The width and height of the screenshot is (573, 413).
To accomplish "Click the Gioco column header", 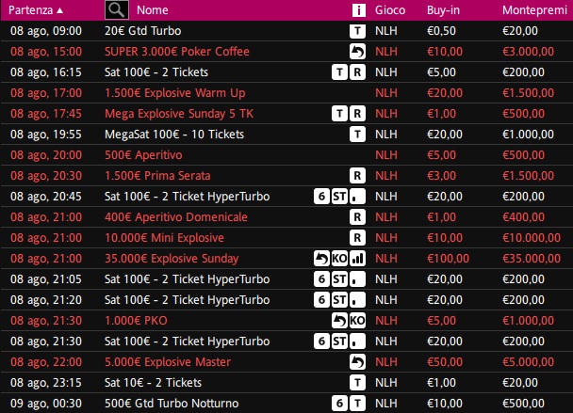I will tap(390, 10).
